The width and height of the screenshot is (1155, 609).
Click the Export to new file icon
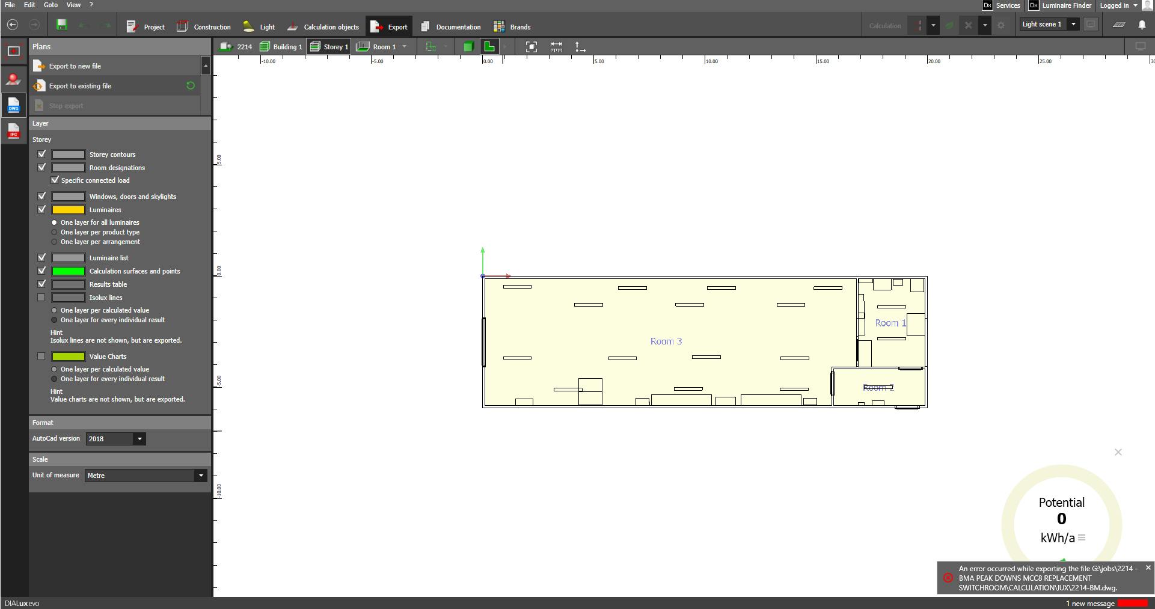(39, 66)
